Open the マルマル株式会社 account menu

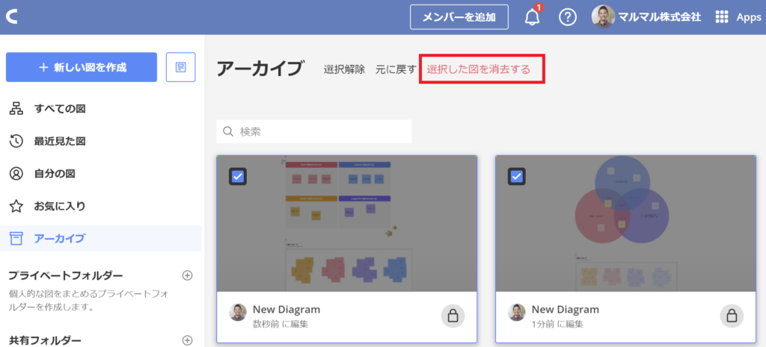pos(659,17)
